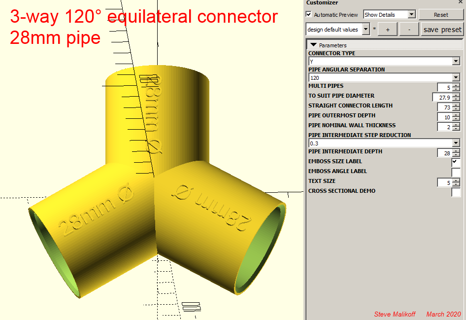The width and height of the screenshot is (466, 320).
Task: Collapse the Parameters section
Action: point(313,45)
